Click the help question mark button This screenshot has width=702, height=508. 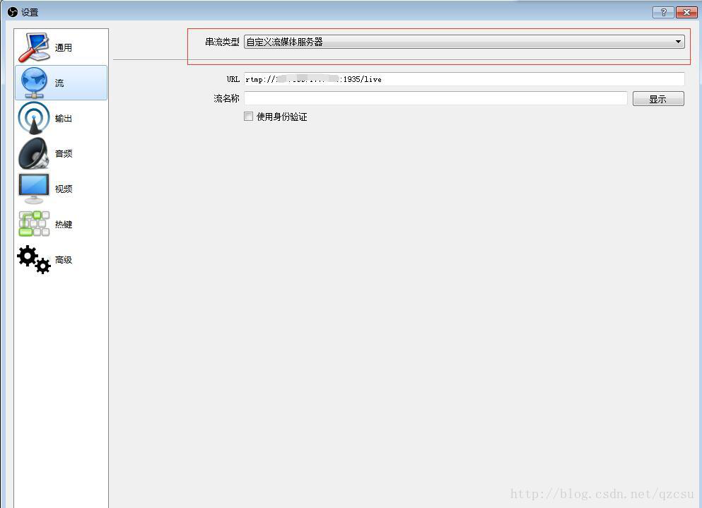click(x=662, y=12)
